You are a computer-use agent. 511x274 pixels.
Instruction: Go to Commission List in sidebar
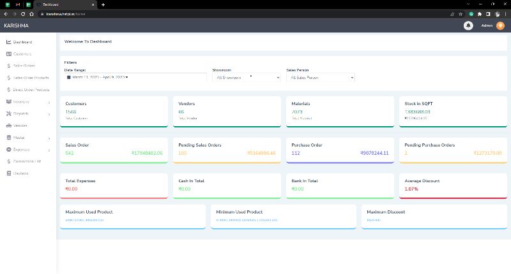pos(27,162)
